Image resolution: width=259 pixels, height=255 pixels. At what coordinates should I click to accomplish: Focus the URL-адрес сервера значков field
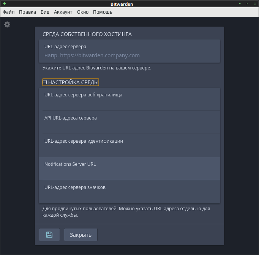[x=129, y=192]
